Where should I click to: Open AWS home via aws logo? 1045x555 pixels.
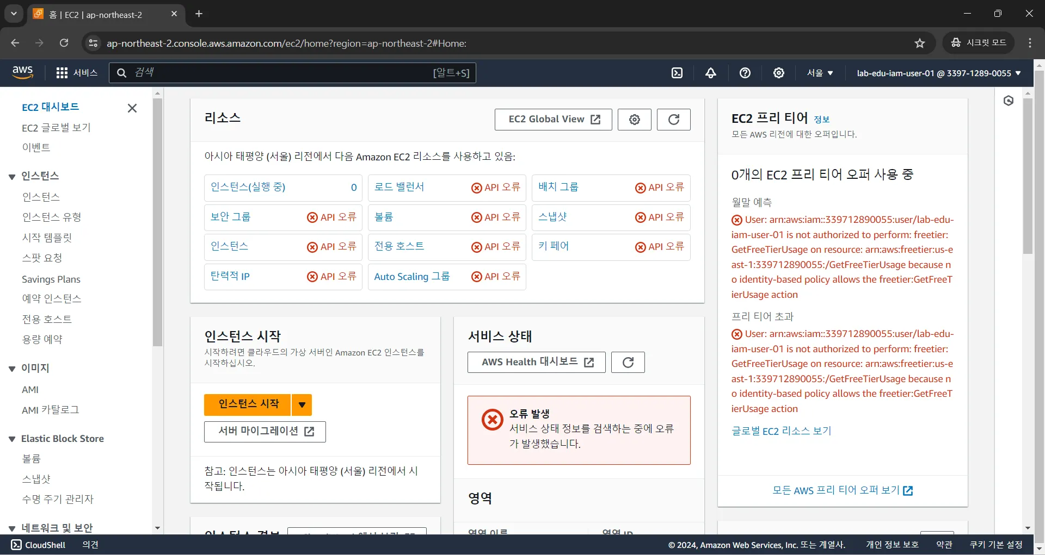click(23, 72)
